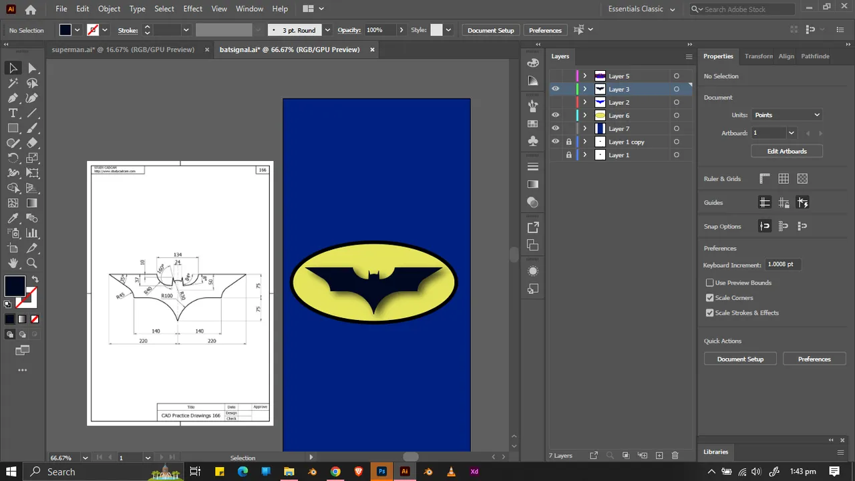The width and height of the screenshot is (855, 481).
Task: Open zoom level 66.67% dropdown
Action: click(x=85, y=458)
